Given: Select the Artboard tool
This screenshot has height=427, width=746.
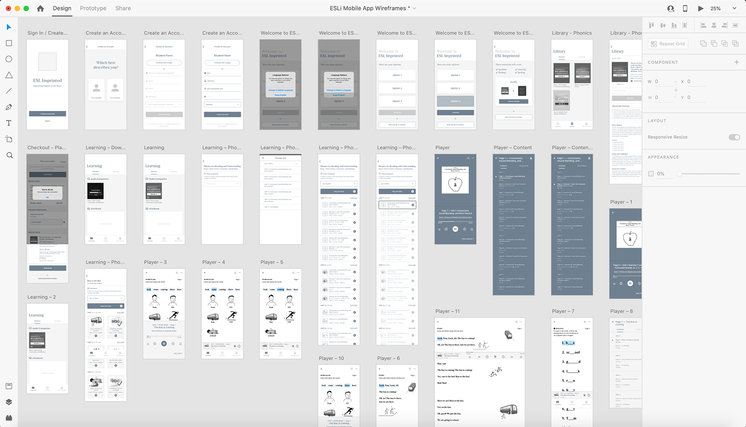Looking at the screenshot, I should [9, 139].
